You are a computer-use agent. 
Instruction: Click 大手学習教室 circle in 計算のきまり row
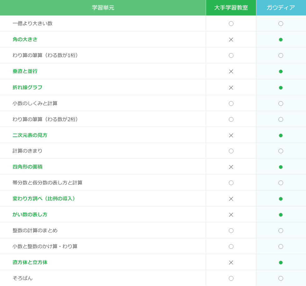[x=231, y=151]
